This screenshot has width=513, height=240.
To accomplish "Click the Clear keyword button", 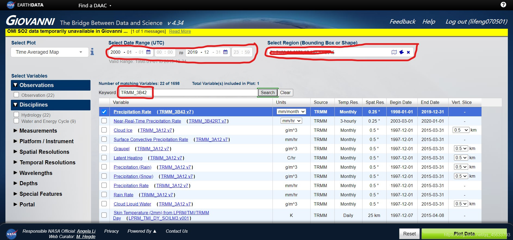I will tap(285, 92).
